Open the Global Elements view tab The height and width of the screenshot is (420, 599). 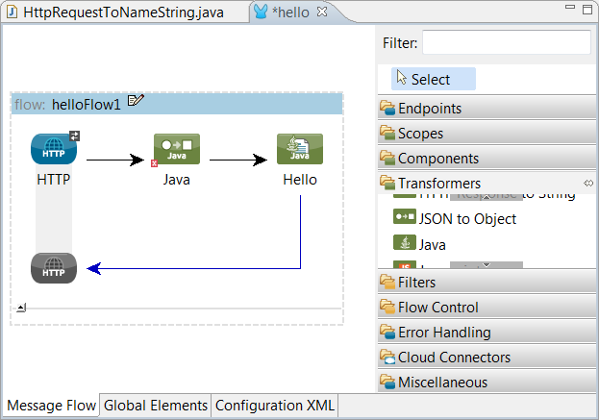point(155,406)
